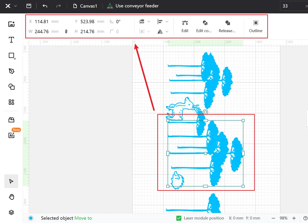Viewport: 308px width, 223px height.
Task: Zoom out with the minus icon
Action: pos(273,218)
